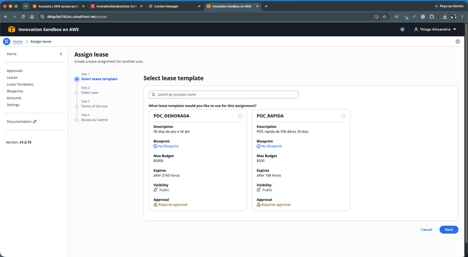This screenshot has height=257, width=468.
Task: Click the POC_RAPIDA template title
Action: [x=270, y=116]
